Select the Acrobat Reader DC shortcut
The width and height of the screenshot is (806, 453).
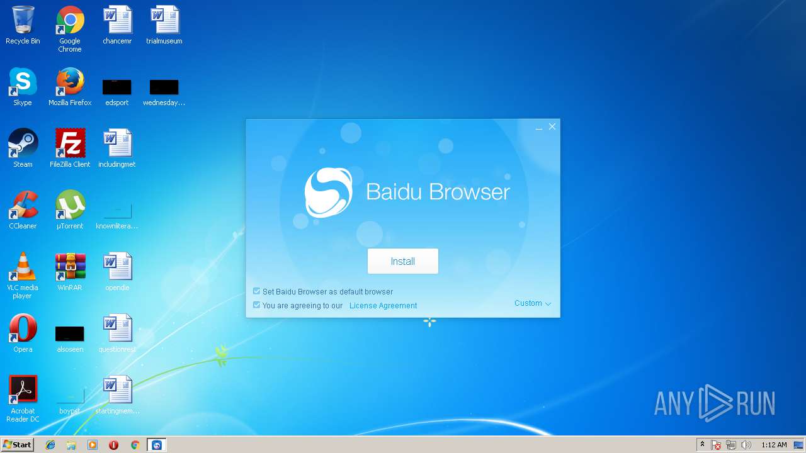(x=23, y=399)
